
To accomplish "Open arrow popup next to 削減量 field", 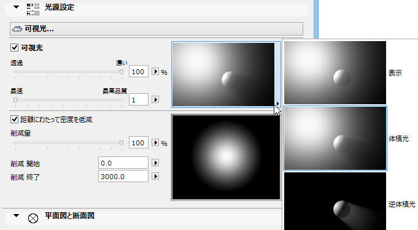I will pos(155,142).
